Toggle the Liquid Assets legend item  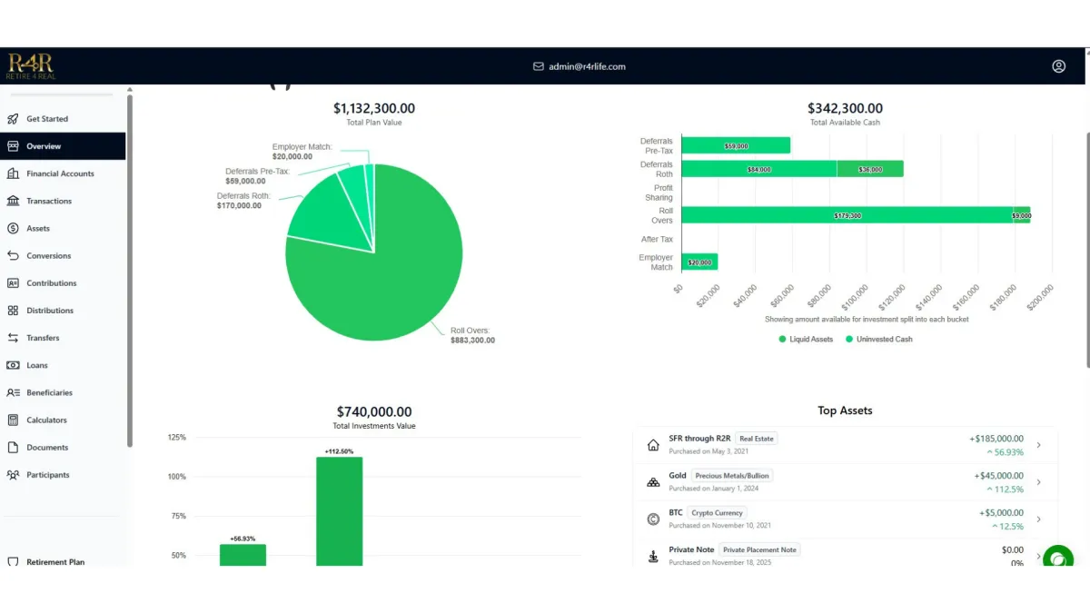pyautogui.click(x=806, y=339)
